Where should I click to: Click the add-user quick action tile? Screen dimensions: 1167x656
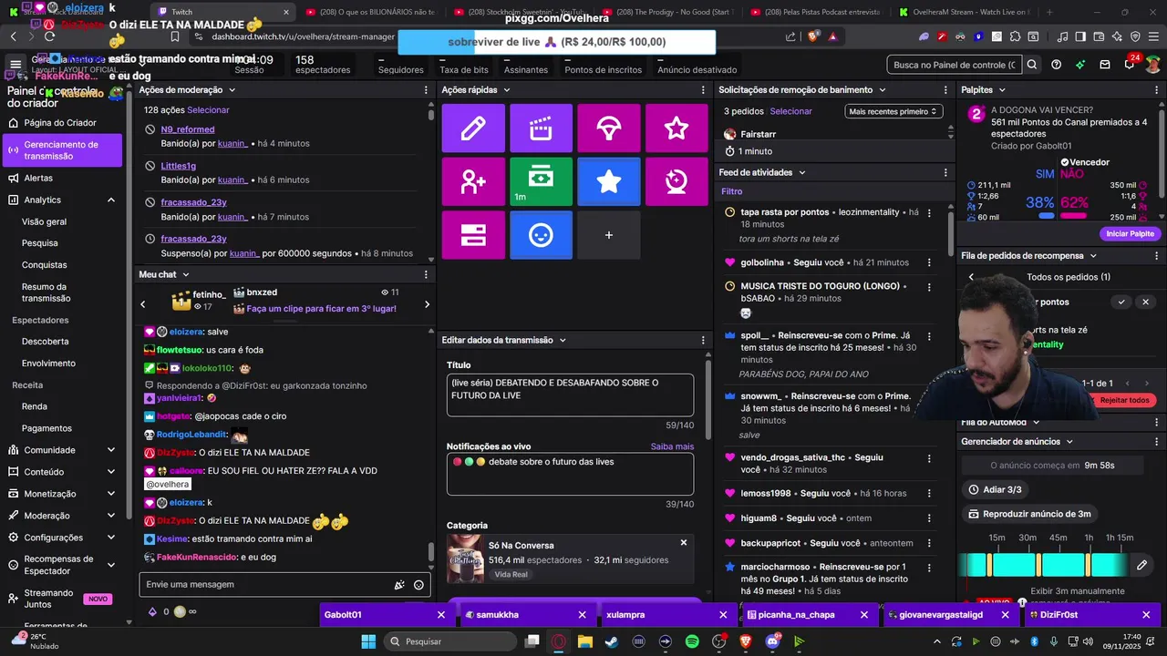(x=473, y=181)
